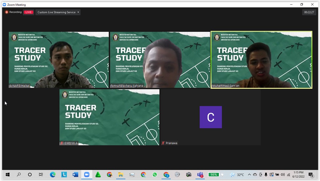Open the notification center icon
The image size is (320, 181).
[311, 175]
